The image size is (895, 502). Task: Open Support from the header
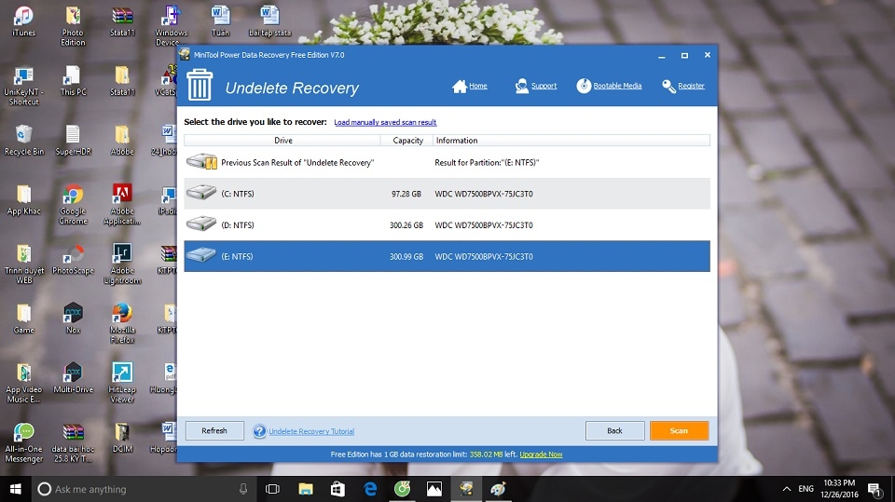click(x=536, y=86)
